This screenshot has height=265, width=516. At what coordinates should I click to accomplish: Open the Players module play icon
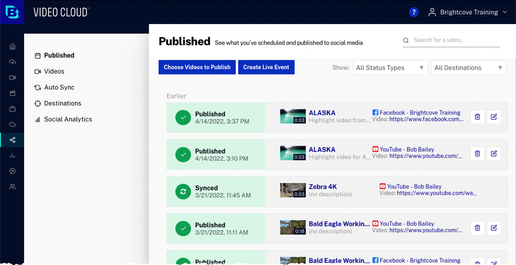click(12, 171)
